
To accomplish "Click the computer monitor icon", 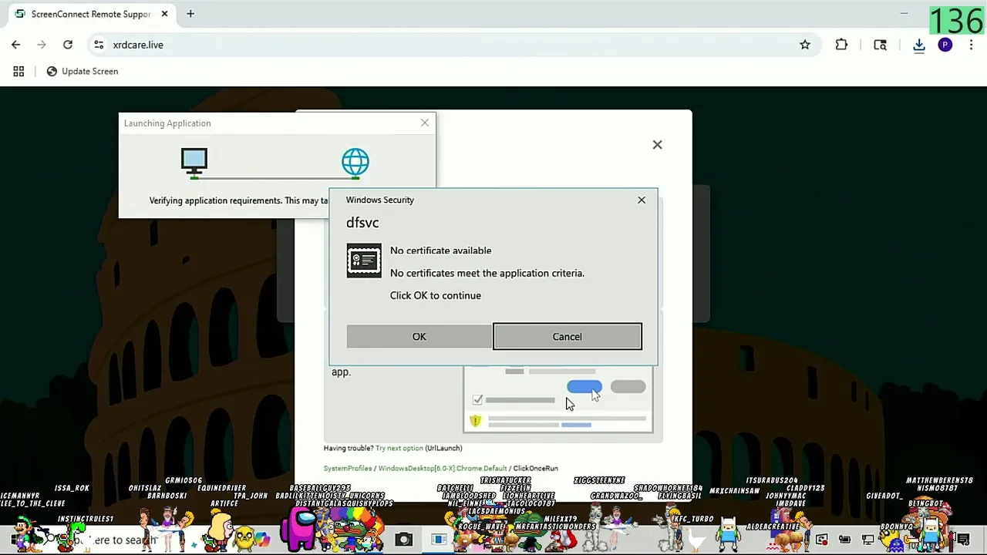I will click(x=194, y=163).
